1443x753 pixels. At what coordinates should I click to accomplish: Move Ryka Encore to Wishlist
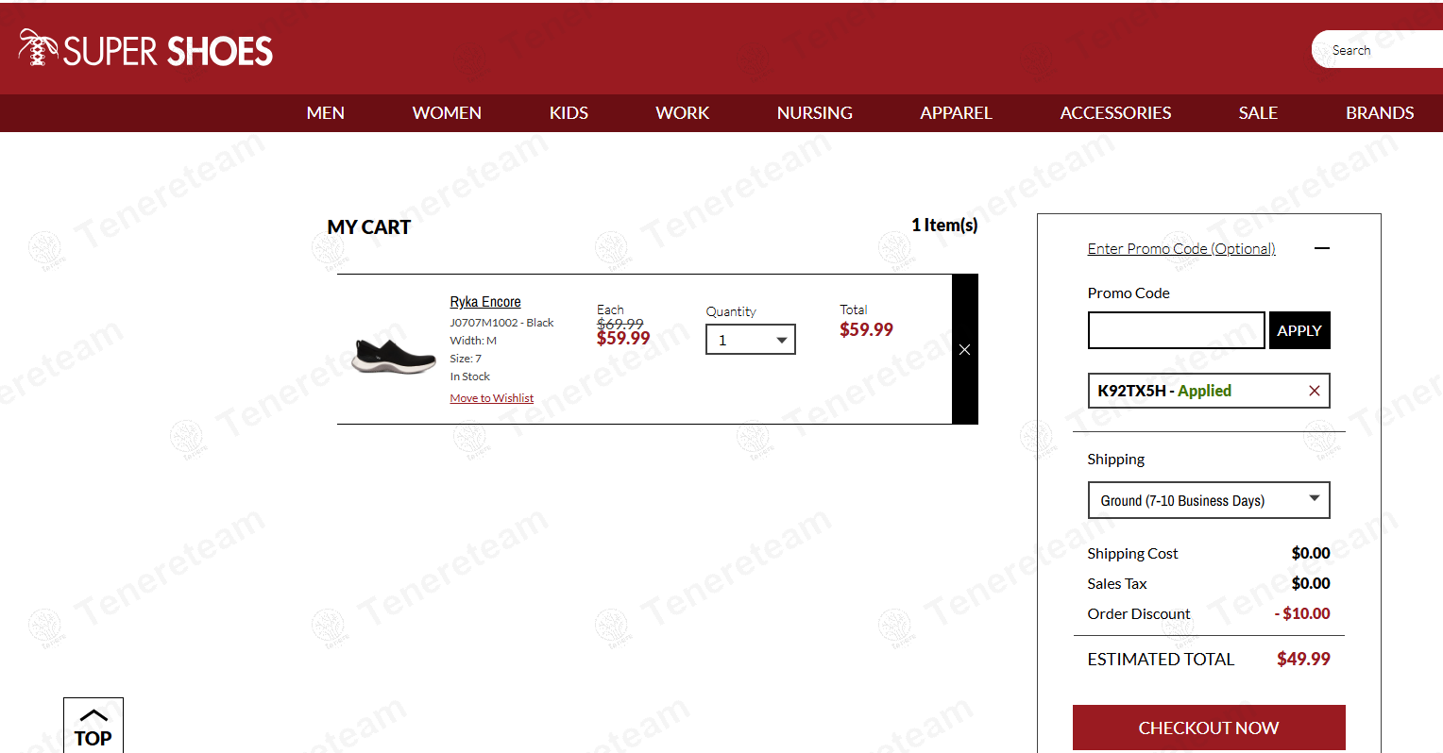(x=492, y=398)
